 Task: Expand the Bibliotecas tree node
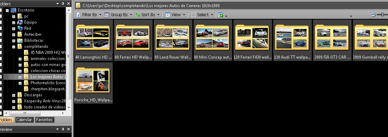tap(13, 41)
